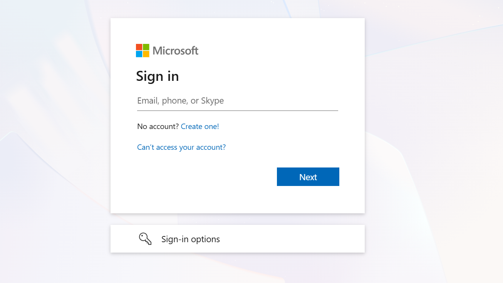Click the "No account?" text
Viewport: 503px width, 283px height.
pos(158,126)
